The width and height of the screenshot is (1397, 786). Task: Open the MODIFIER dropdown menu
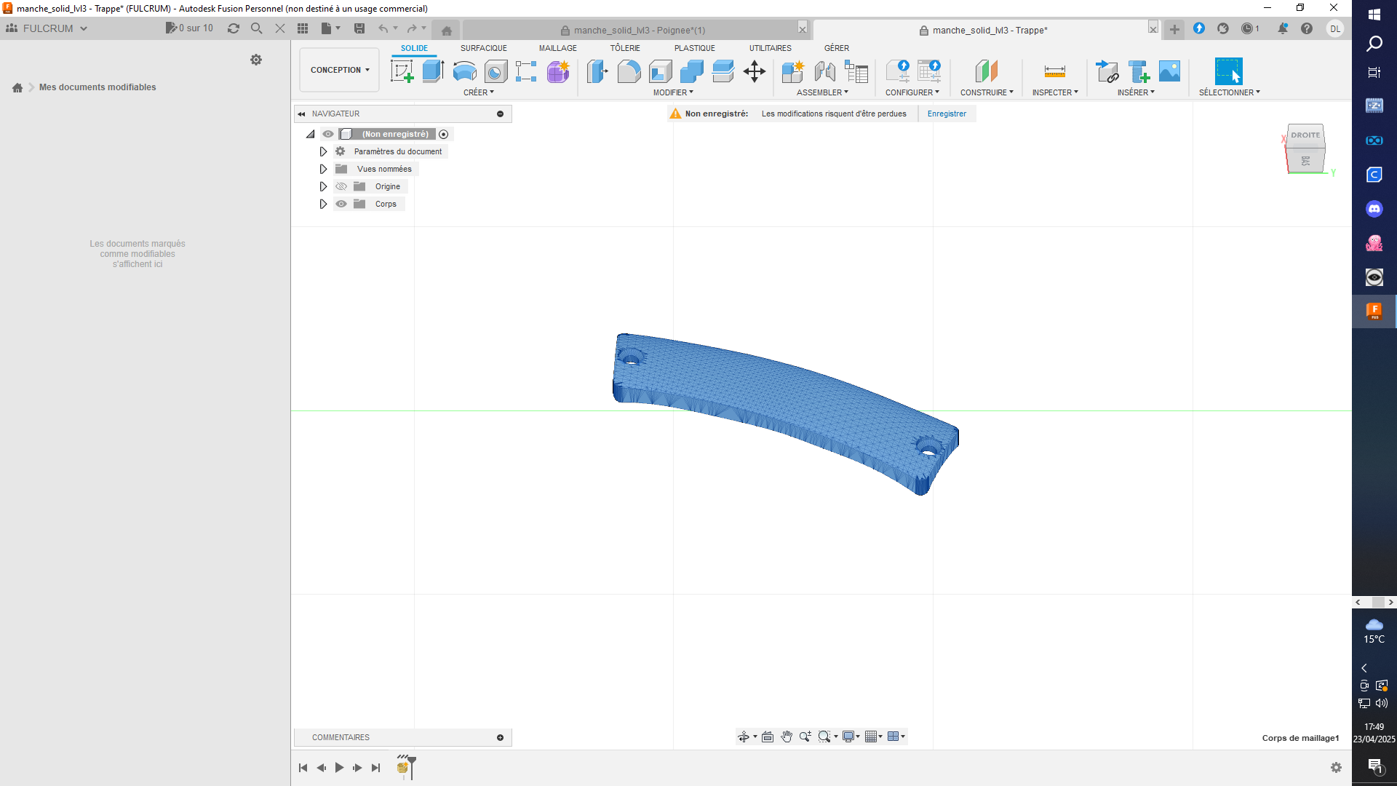(673, 92)
